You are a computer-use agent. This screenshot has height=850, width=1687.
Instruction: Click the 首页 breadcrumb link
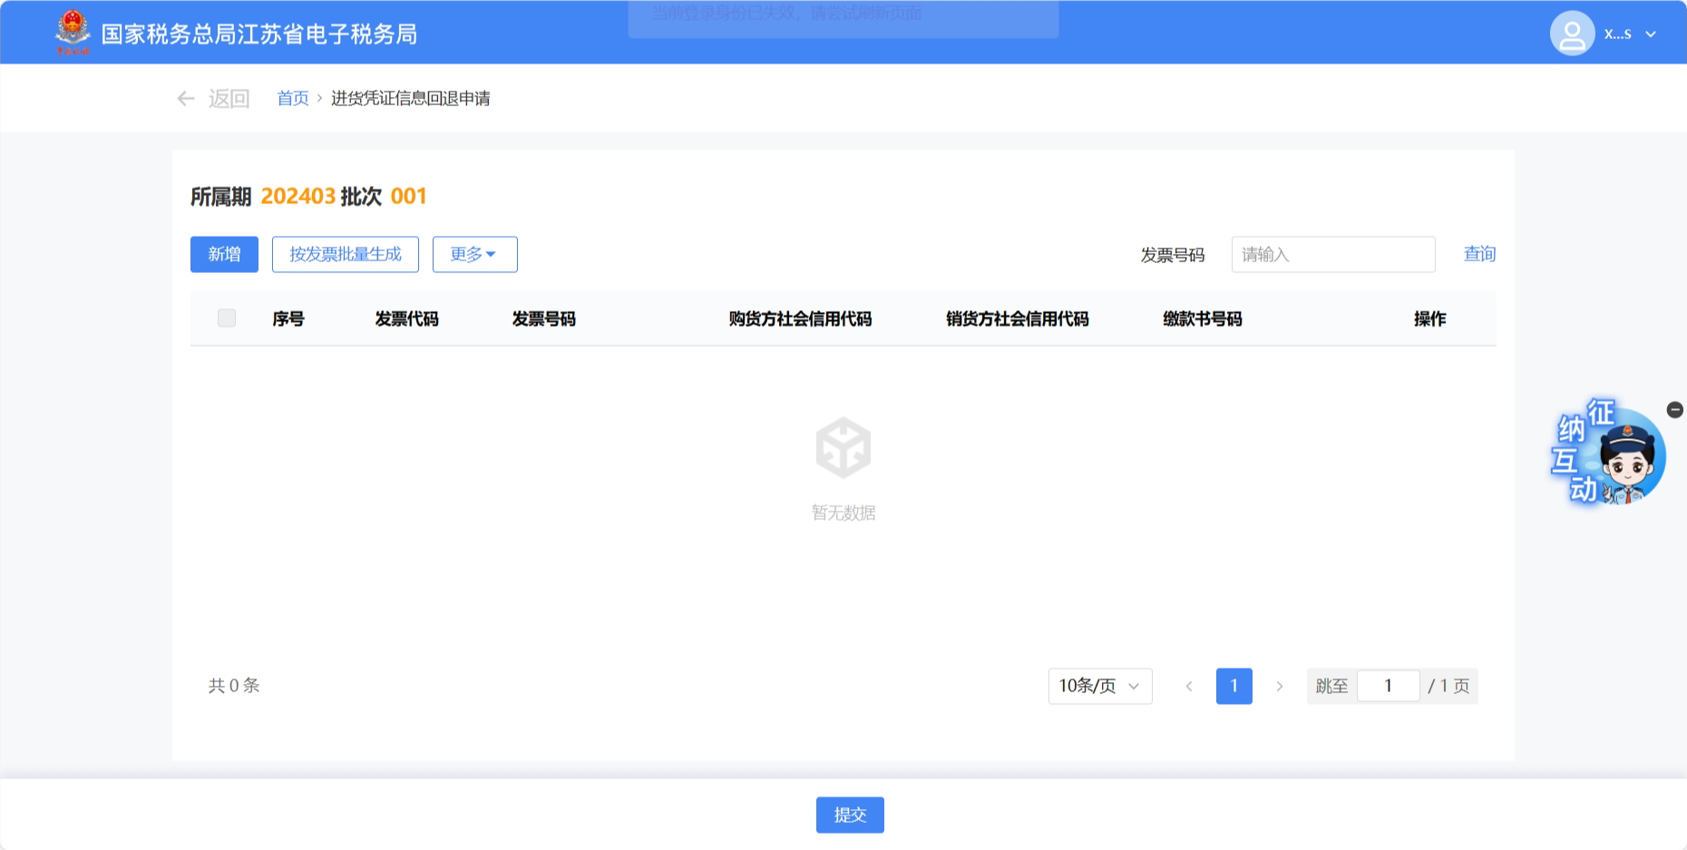point(292,99)
